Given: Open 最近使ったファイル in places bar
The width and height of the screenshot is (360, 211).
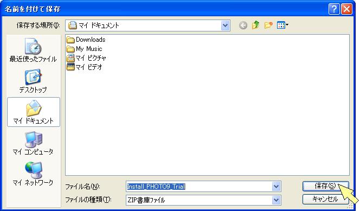Looking at the screenshot, I should pos(33,50).
